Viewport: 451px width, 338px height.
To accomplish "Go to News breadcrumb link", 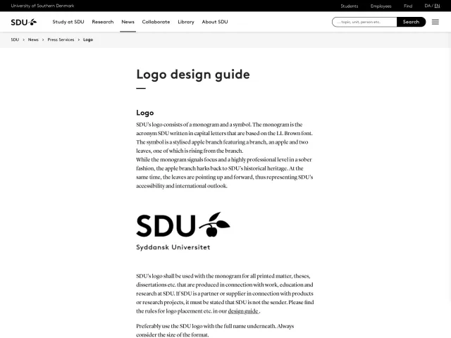I will 33,39.
